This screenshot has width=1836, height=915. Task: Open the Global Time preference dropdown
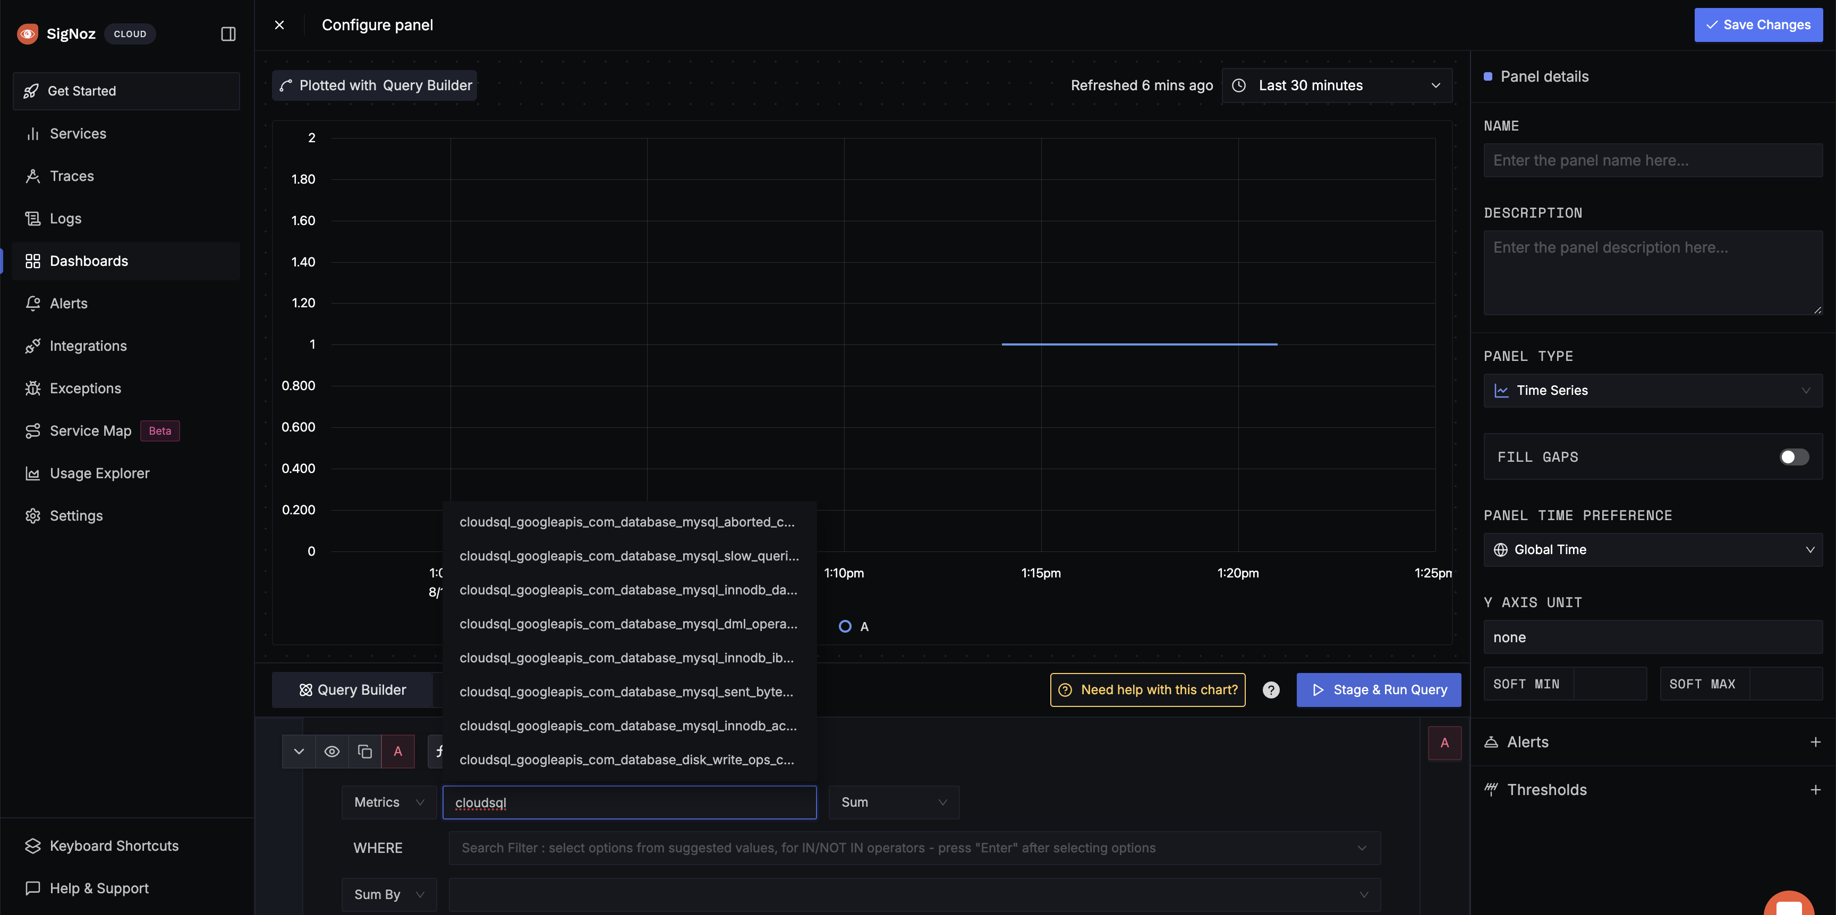pyautogui.click(x=1653, y=550)
